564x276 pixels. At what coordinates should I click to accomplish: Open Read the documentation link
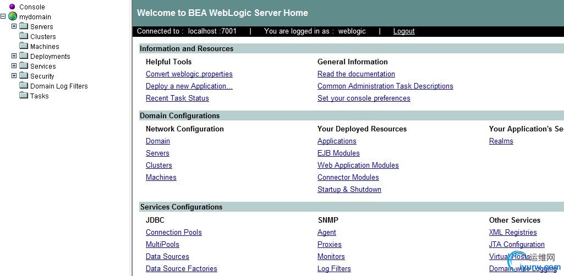click(356, 74)
